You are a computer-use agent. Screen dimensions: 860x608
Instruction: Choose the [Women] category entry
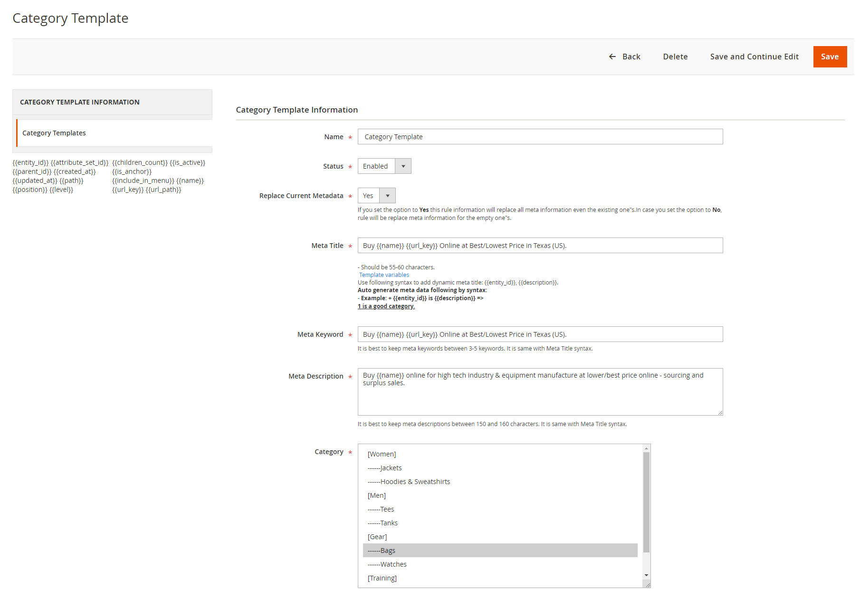(382, 454)
